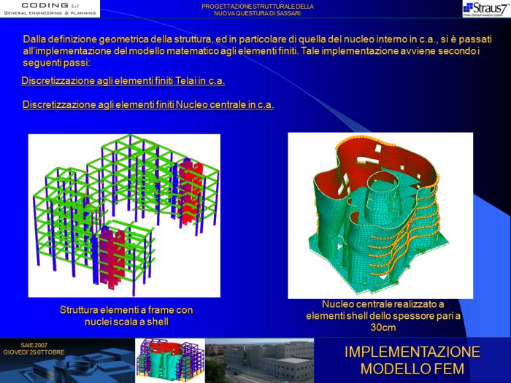Screen dimensions: 511x383
Task: Click the building photo in the footer
Action: point(270,360)
